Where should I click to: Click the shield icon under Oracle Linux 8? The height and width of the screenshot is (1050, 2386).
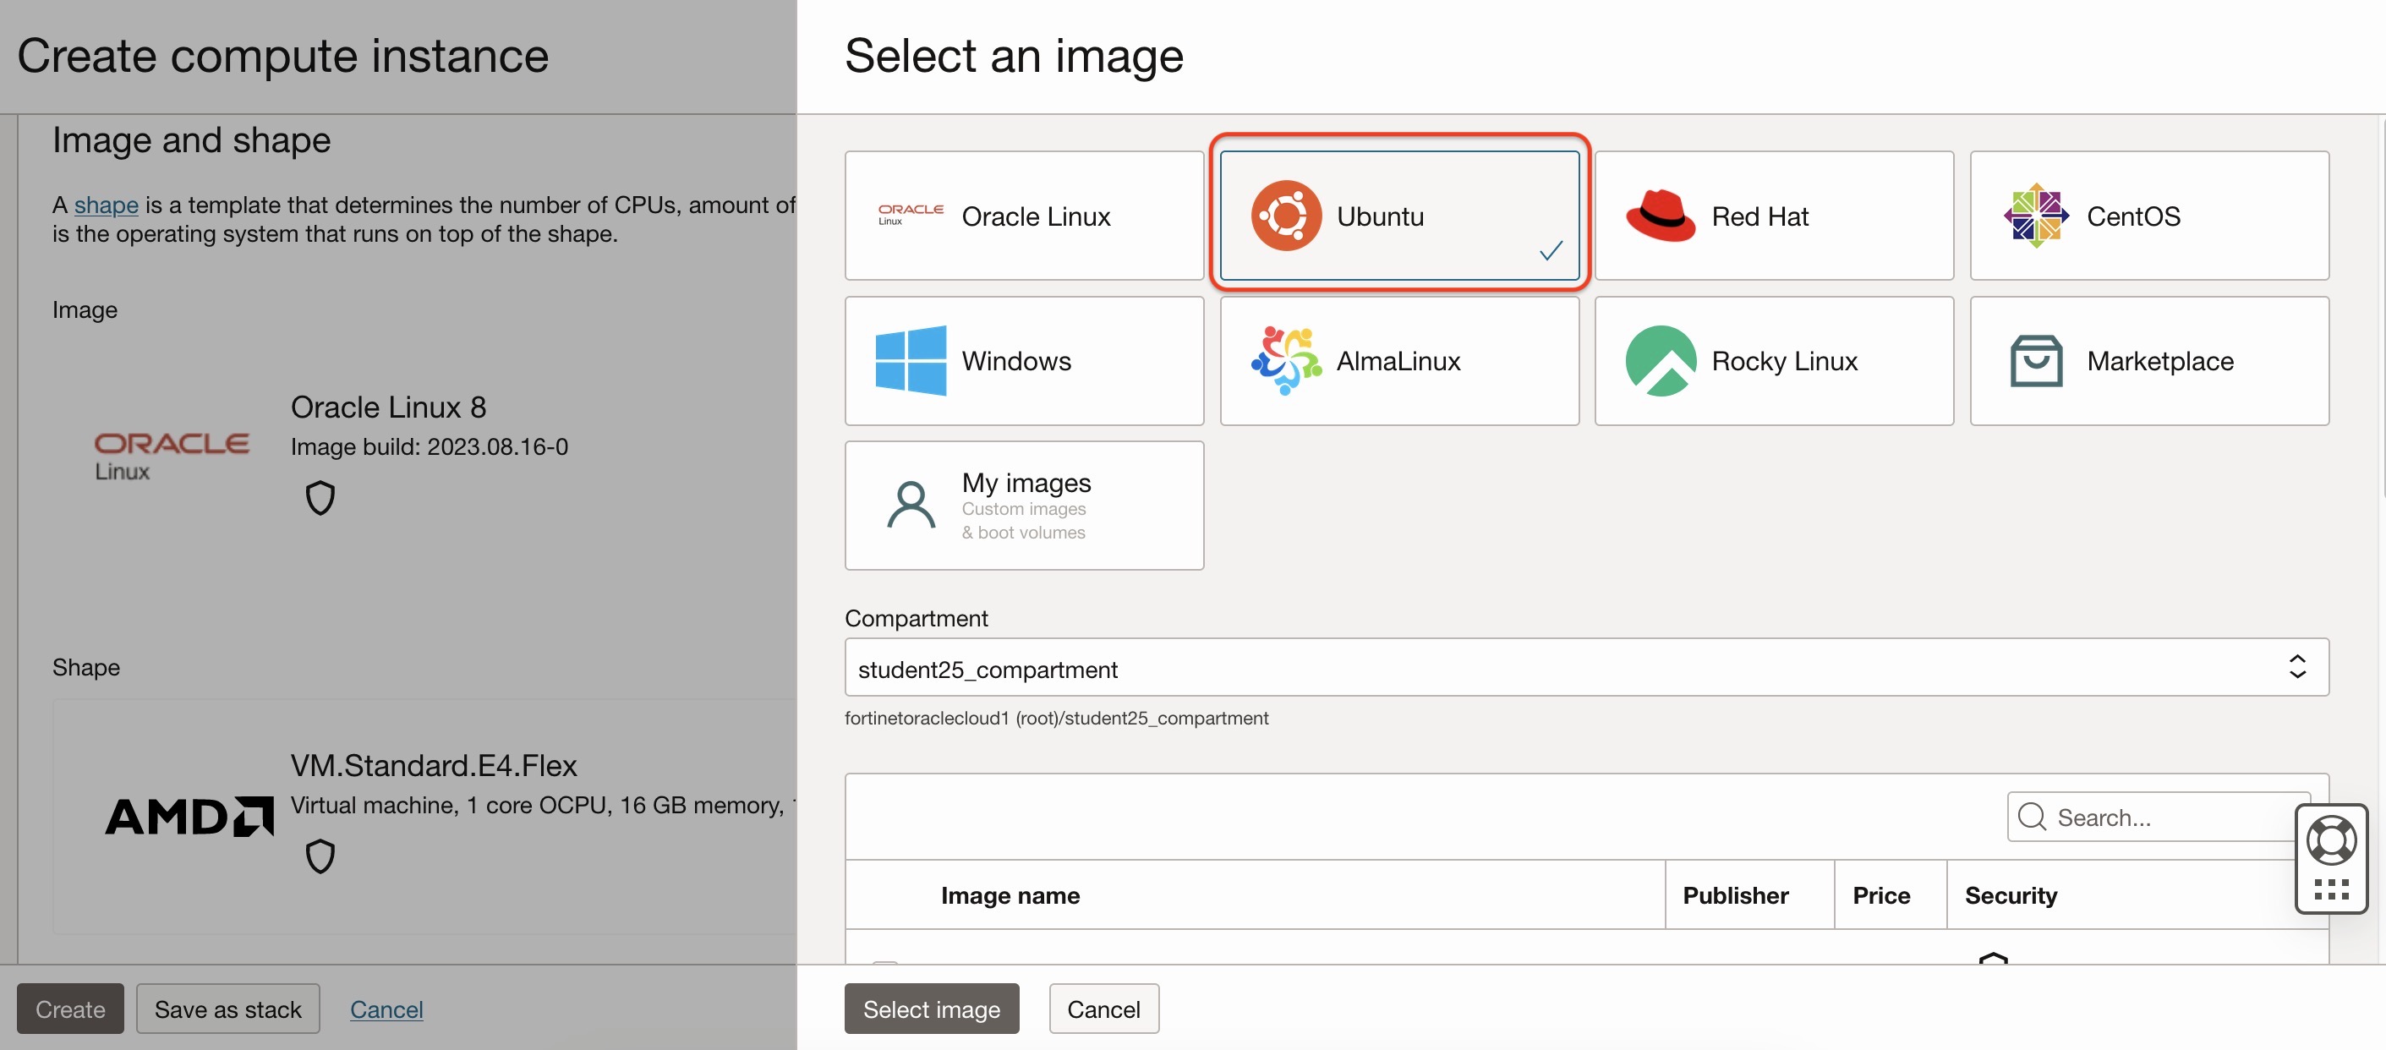pos(320,498)
